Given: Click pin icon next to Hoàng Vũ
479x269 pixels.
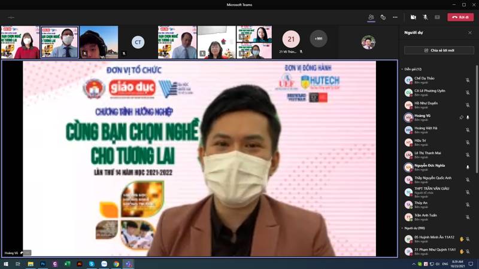Looking at the screenshot, I should pyautogui.click(x=461, y=118).
